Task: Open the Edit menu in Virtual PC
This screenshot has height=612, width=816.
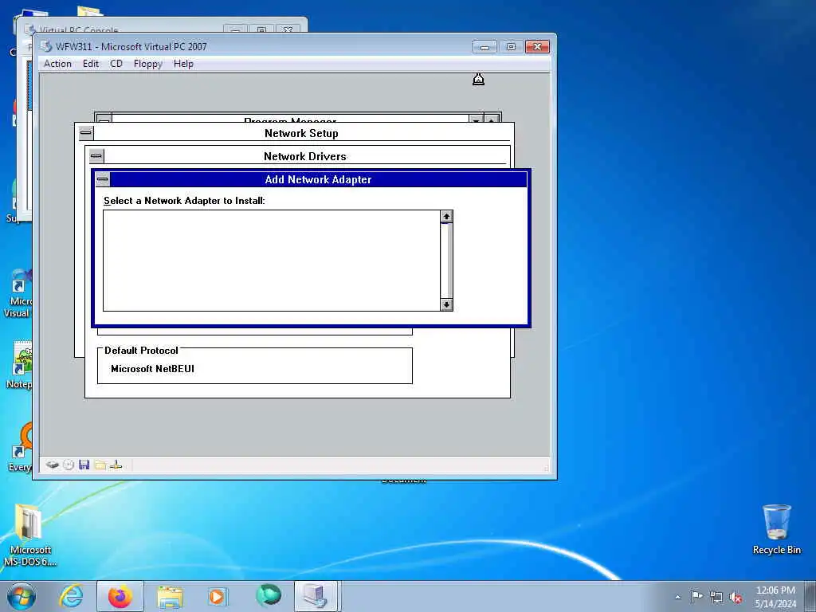Action: (x=91, y=64)
